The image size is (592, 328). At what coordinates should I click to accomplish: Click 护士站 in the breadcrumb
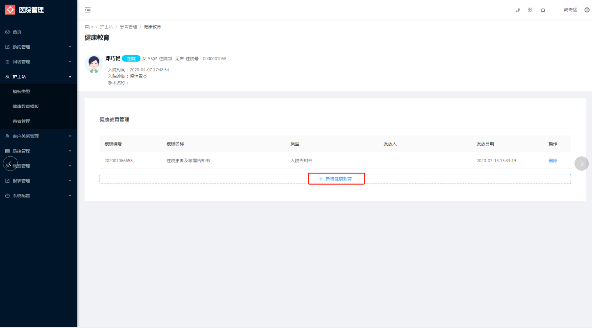[106, 27]
